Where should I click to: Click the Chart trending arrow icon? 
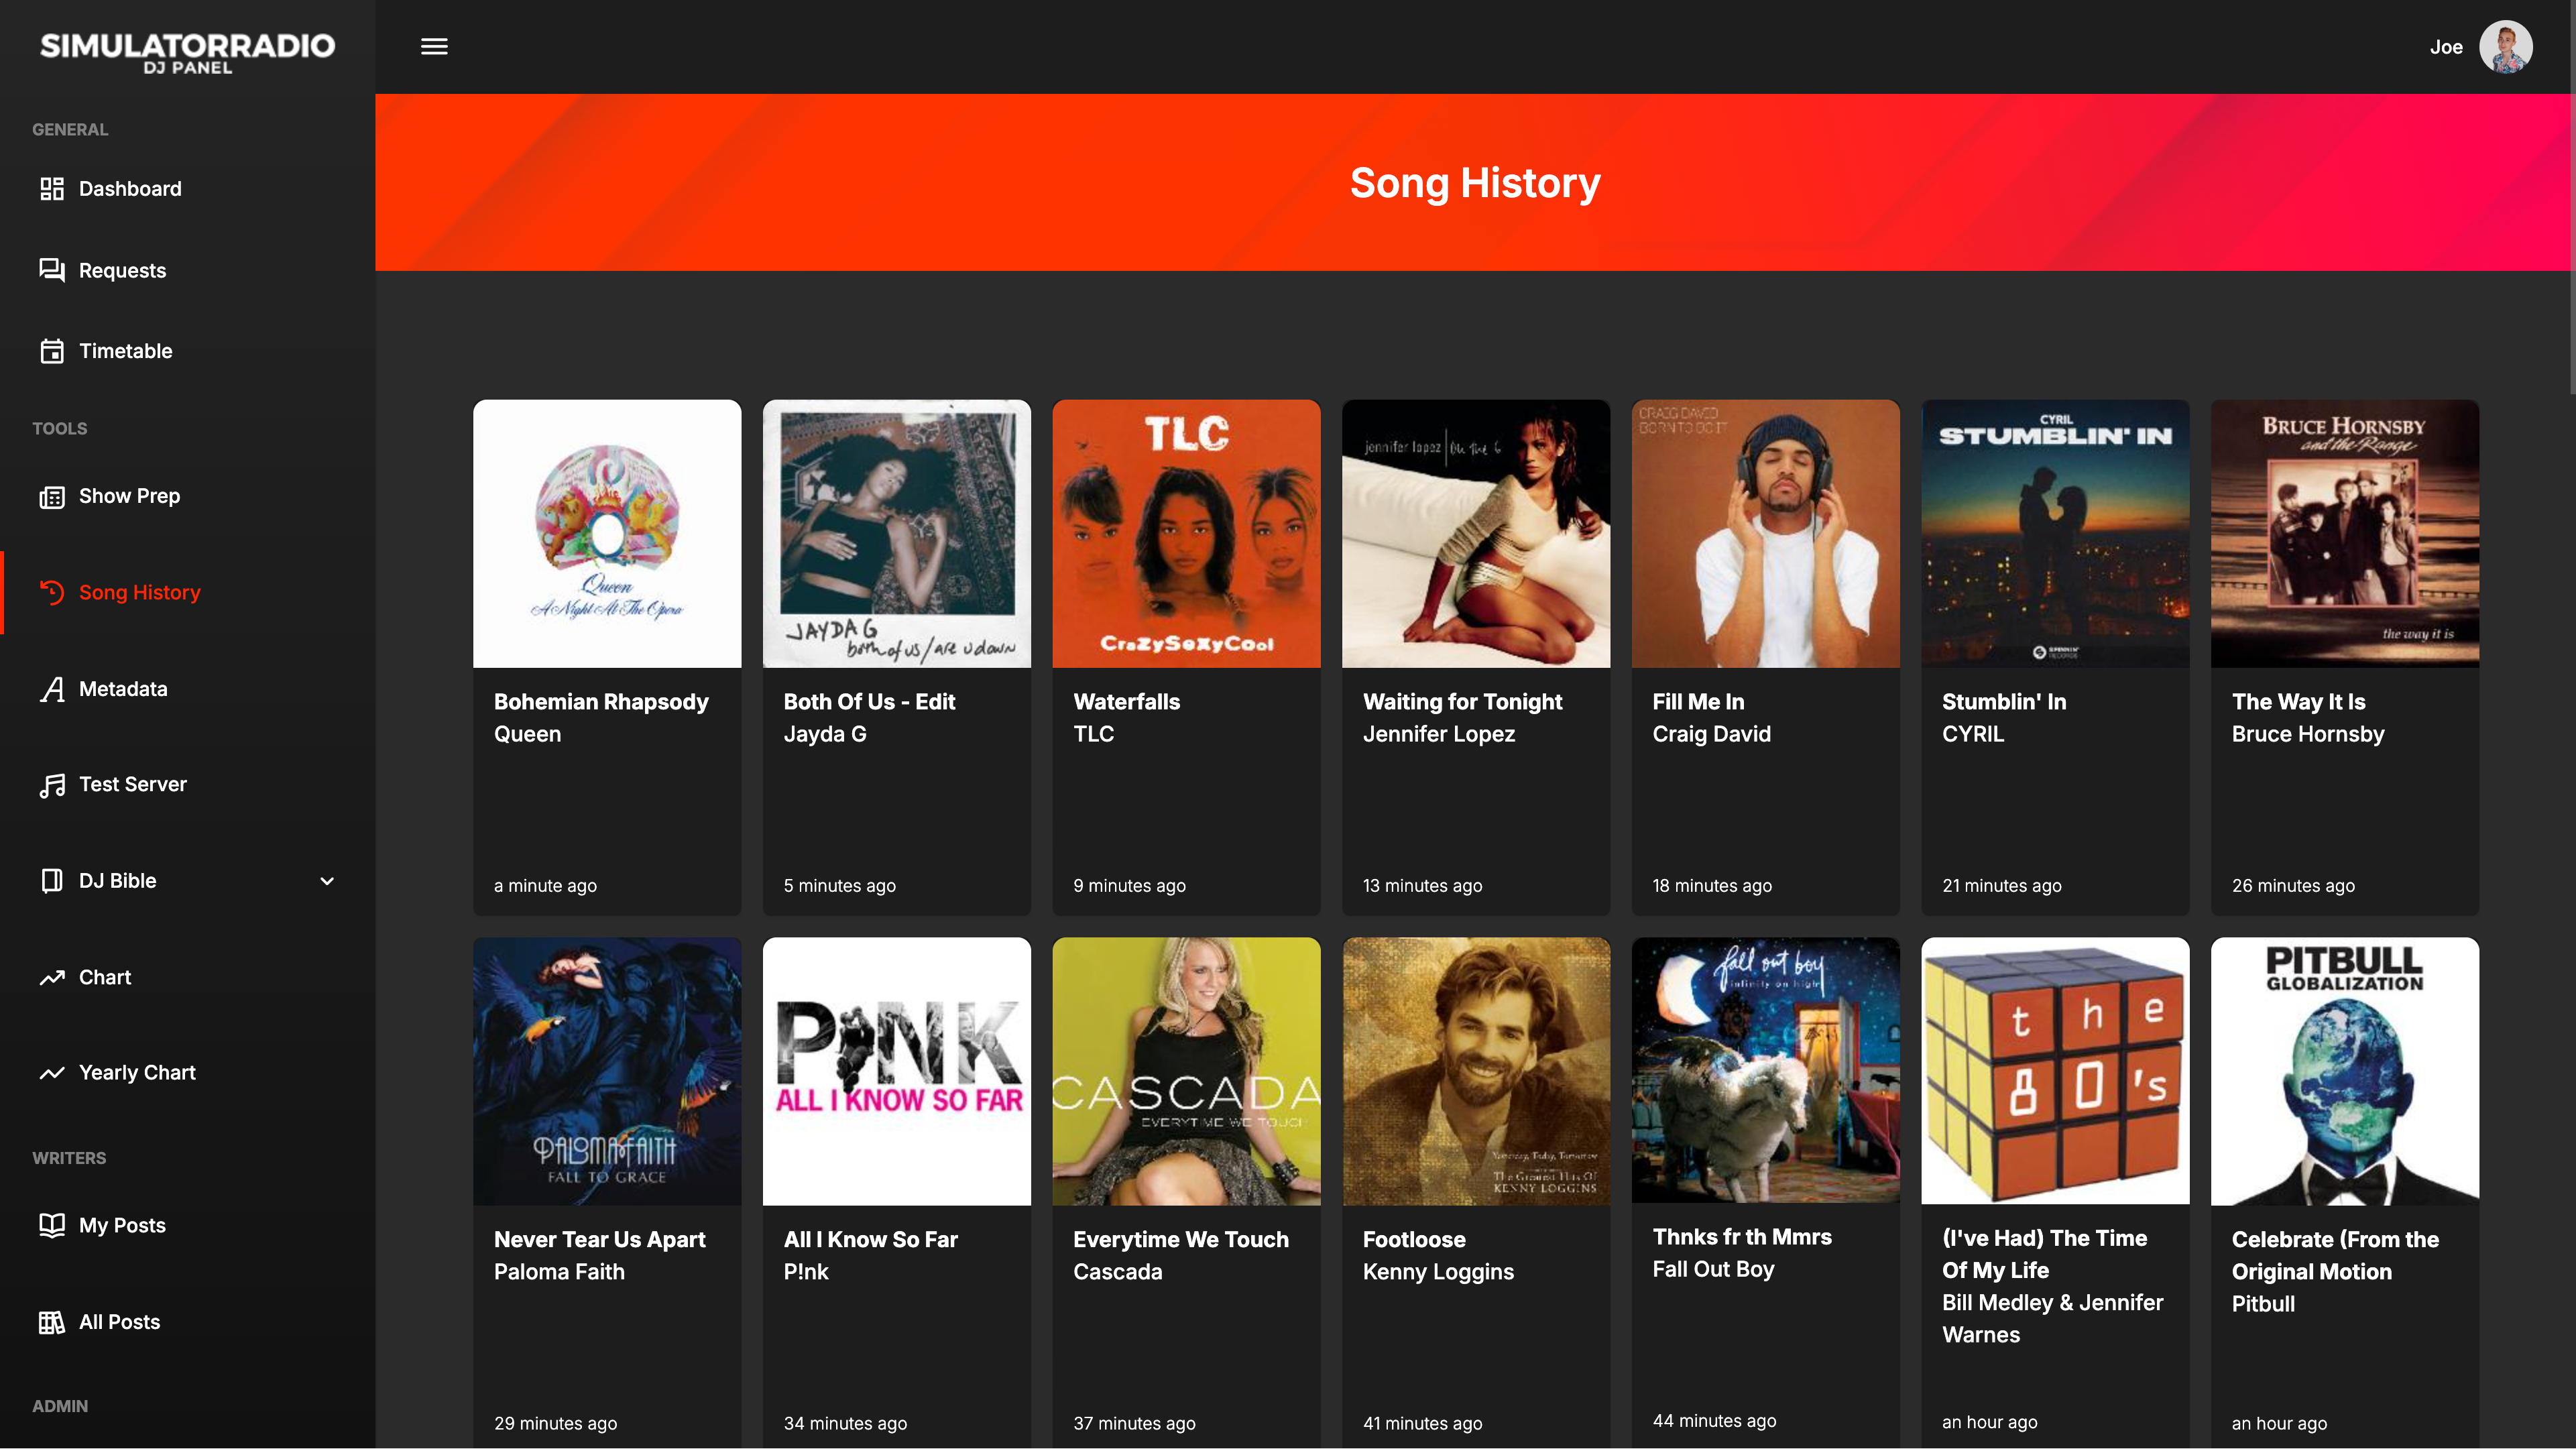[52, 978]
